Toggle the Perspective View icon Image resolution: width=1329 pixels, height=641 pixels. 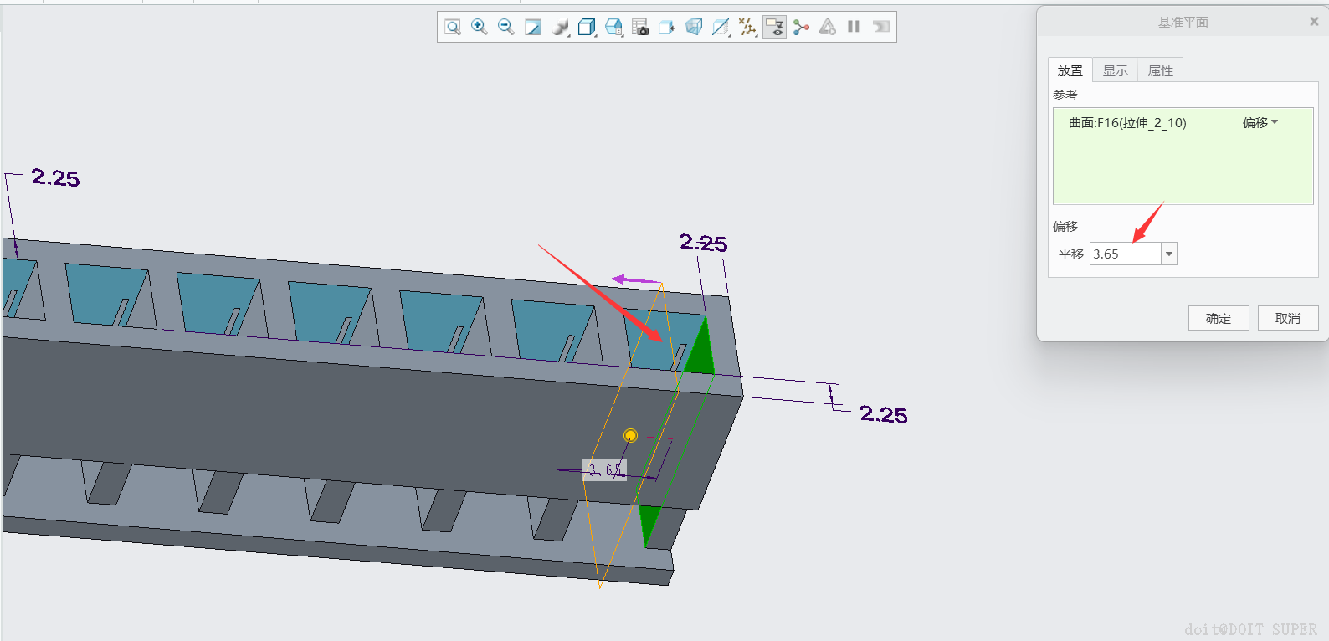coord(694,27)
